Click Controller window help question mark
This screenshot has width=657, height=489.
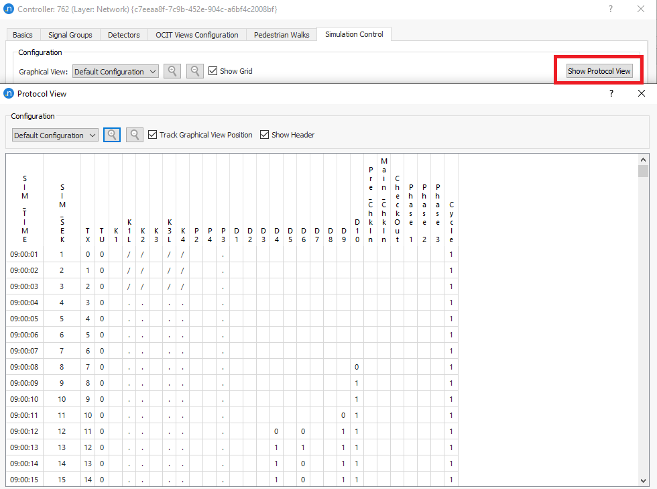click(x=611, y=9)
